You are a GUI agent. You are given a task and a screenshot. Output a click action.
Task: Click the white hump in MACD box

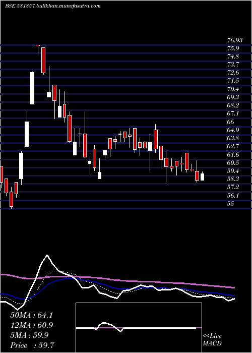tap(105, 324)
